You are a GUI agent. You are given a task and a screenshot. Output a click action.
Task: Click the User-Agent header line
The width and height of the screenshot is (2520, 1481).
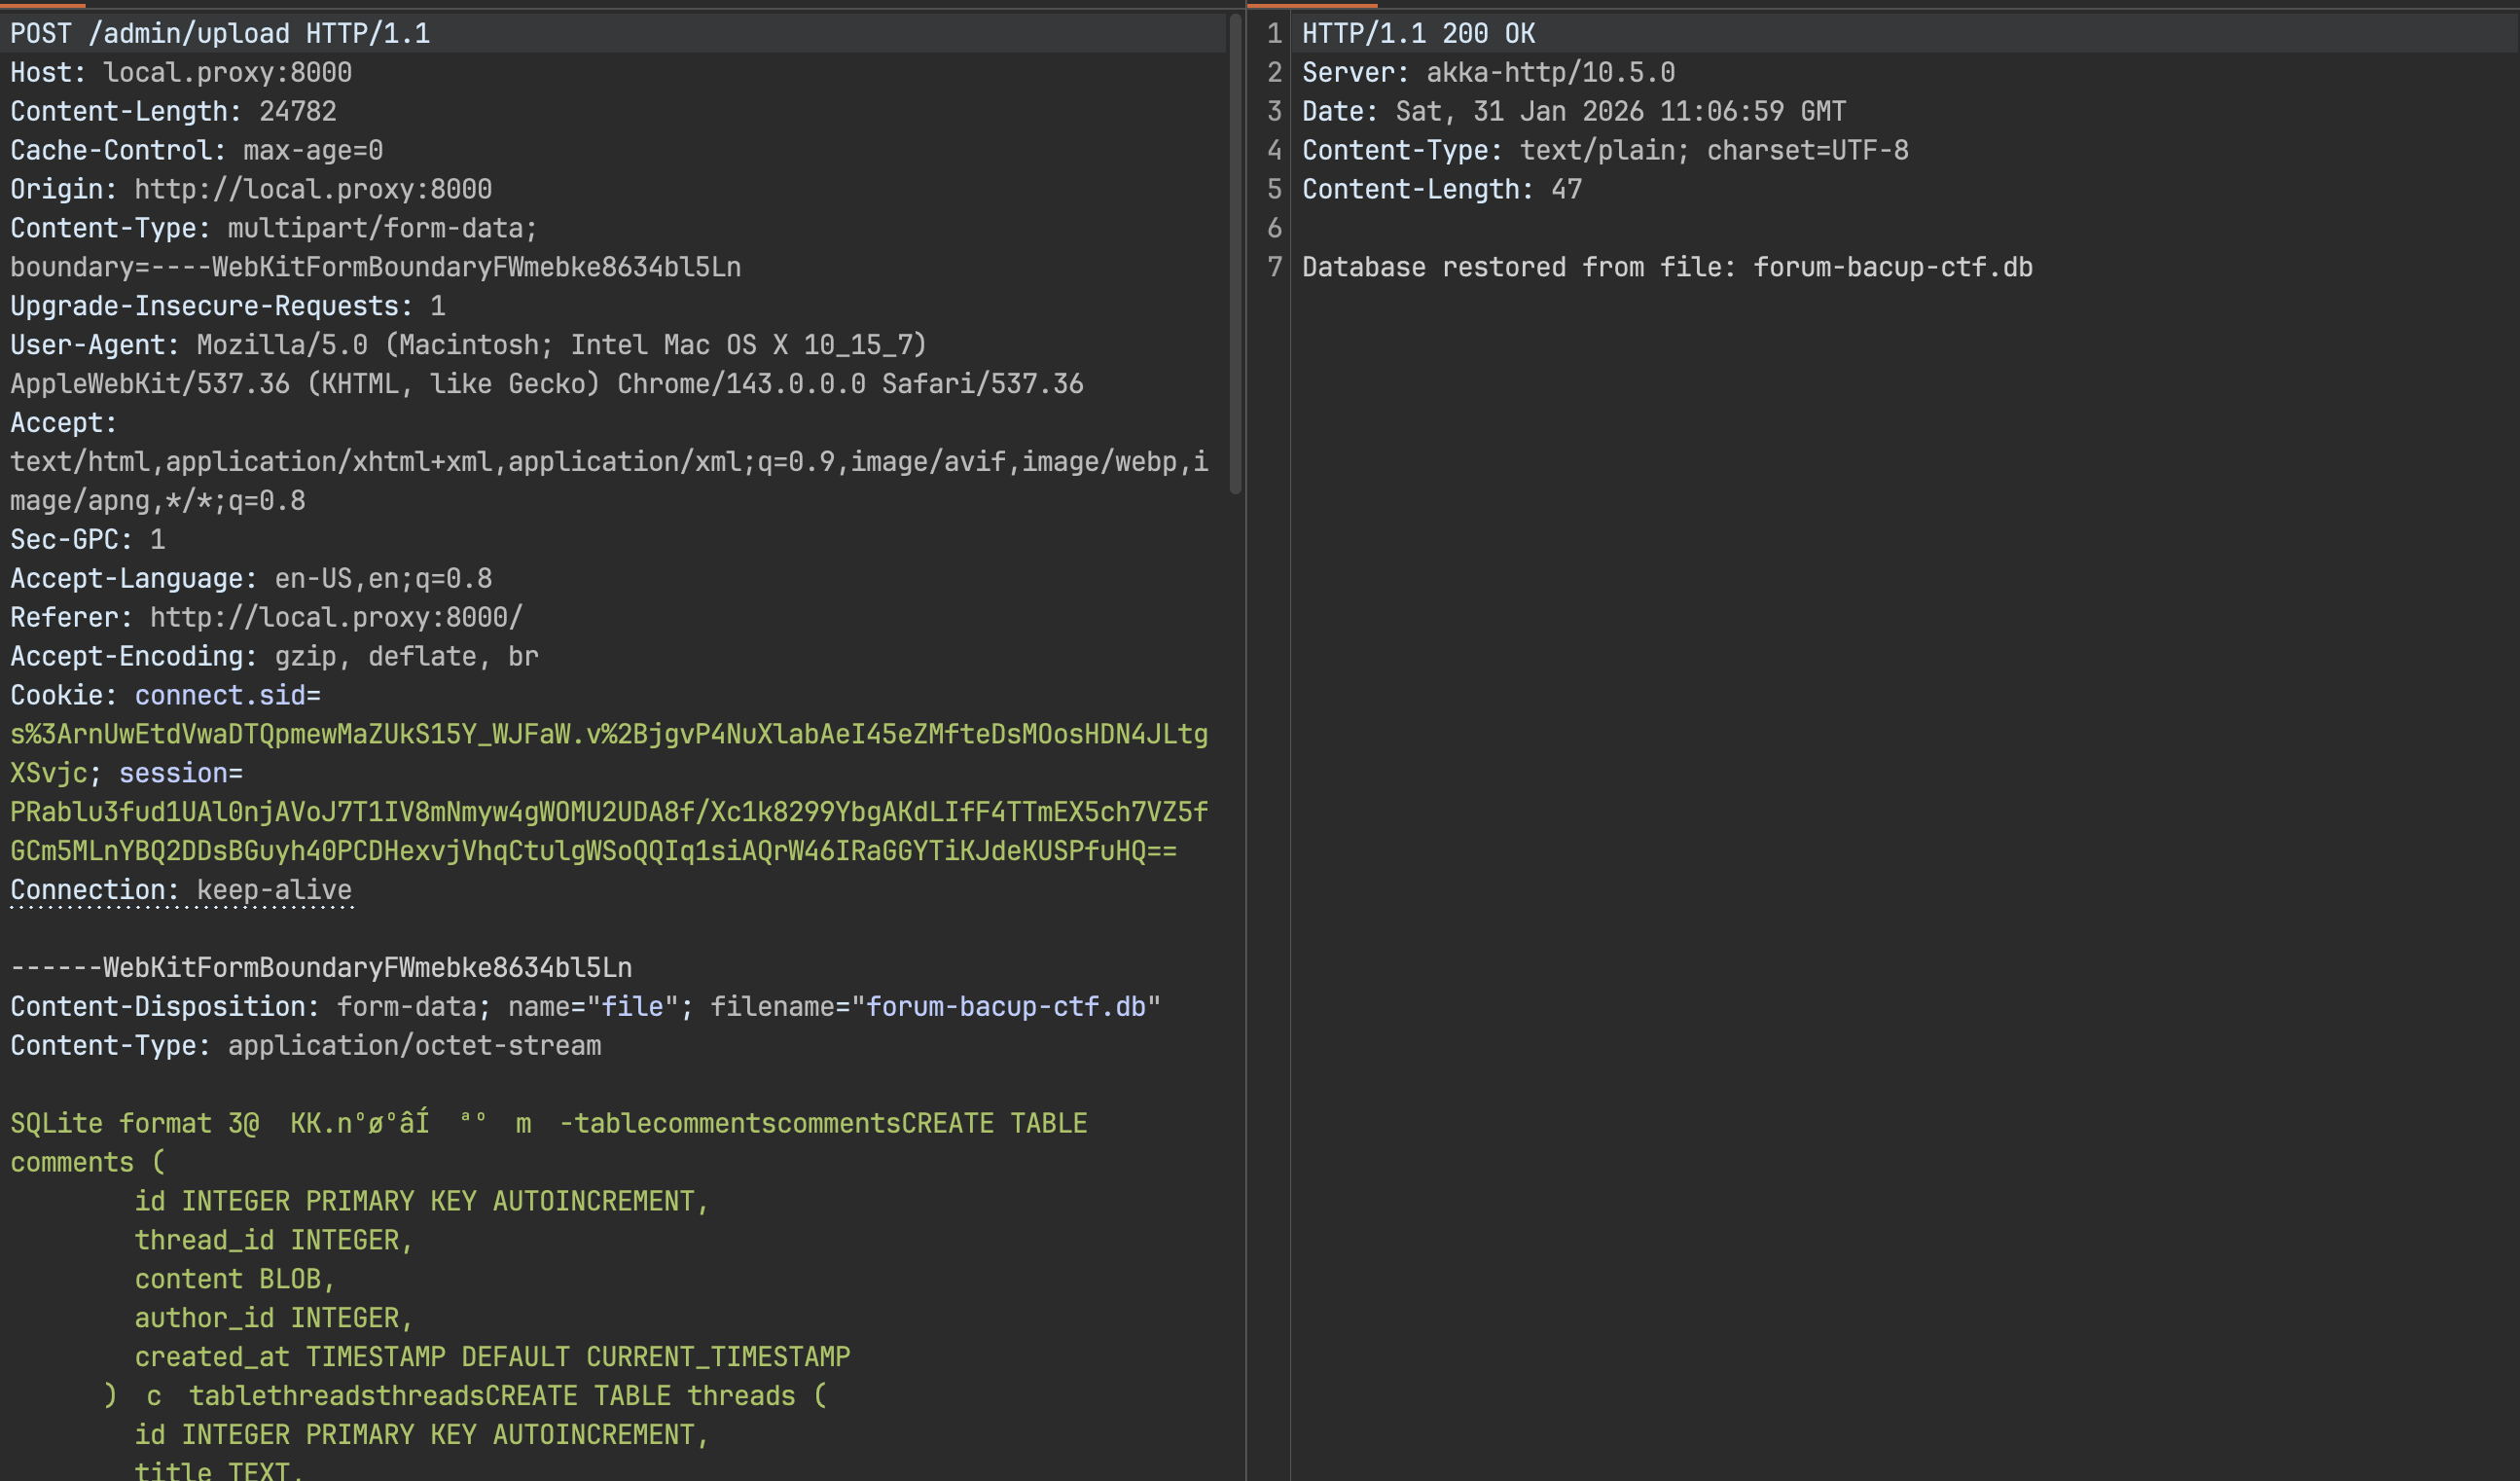tap(468, 345)
